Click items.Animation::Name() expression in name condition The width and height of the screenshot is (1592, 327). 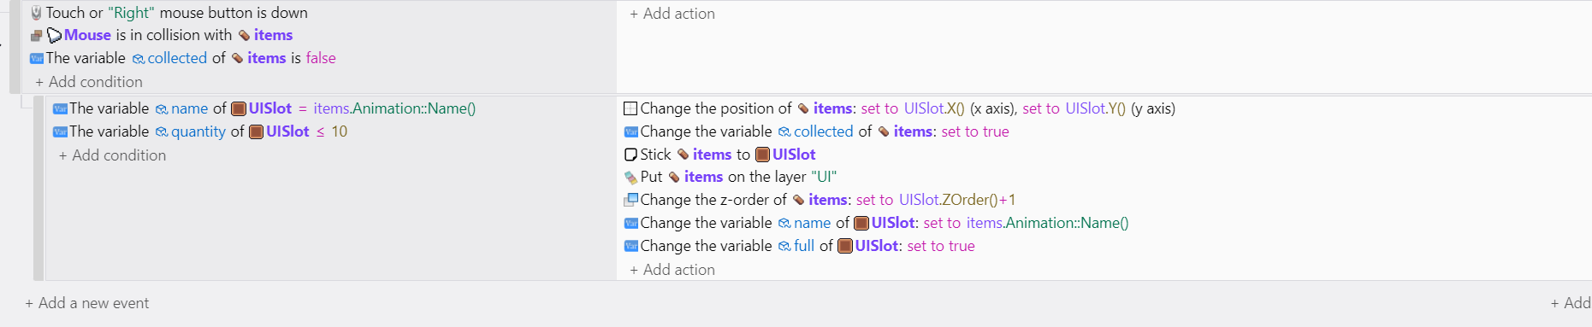pyautogui.click(x=394, y=108)
